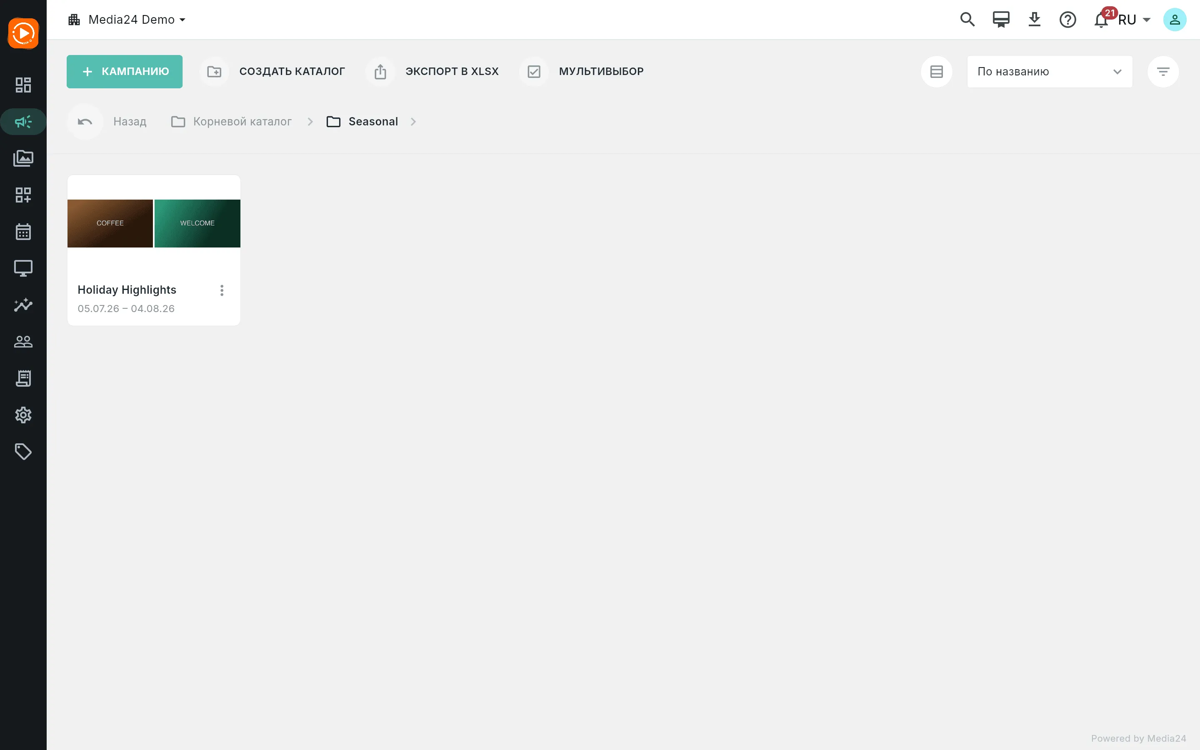The image size is (1200, 750).
Task: Click the export share icon
Action: coord(380,71)
